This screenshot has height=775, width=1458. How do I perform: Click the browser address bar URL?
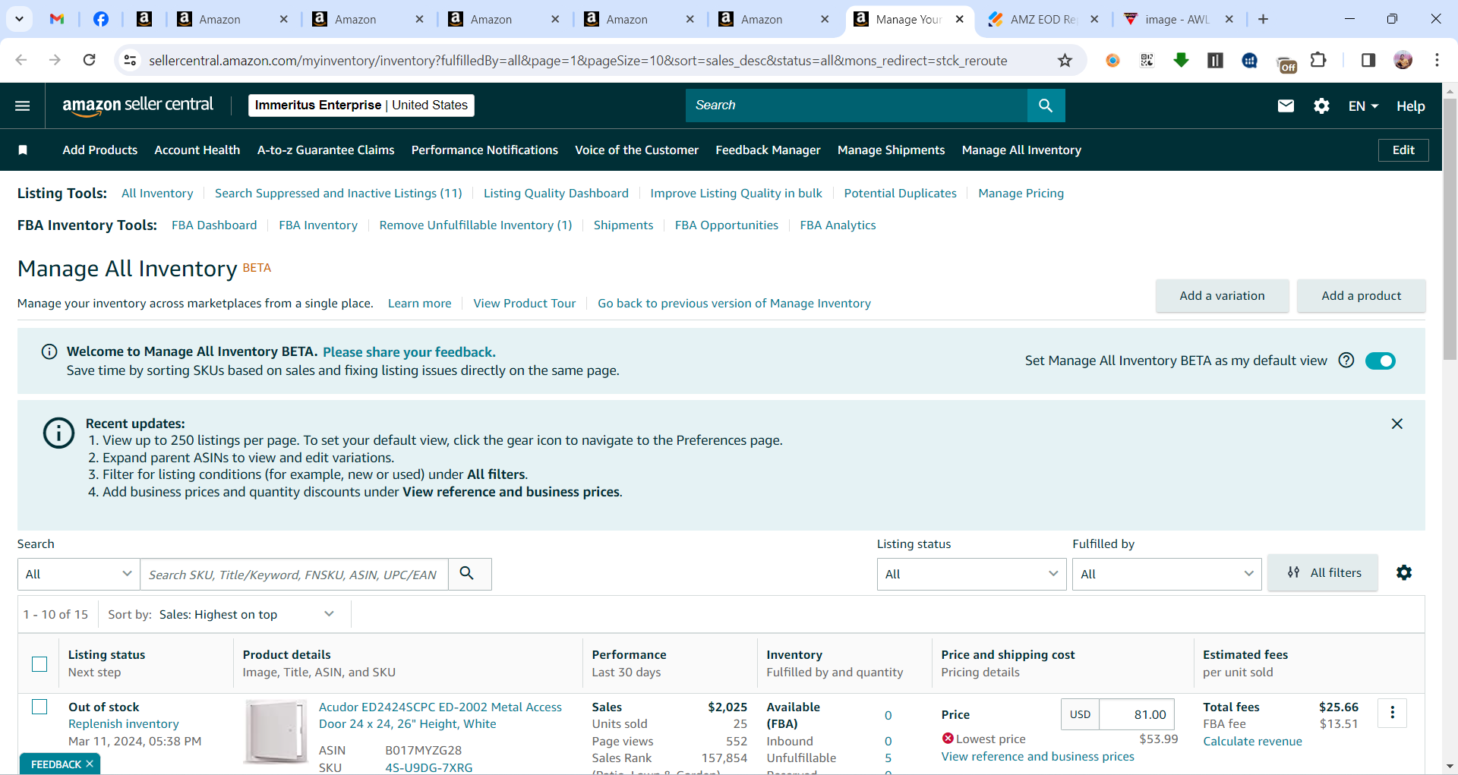tap(578, 61)
